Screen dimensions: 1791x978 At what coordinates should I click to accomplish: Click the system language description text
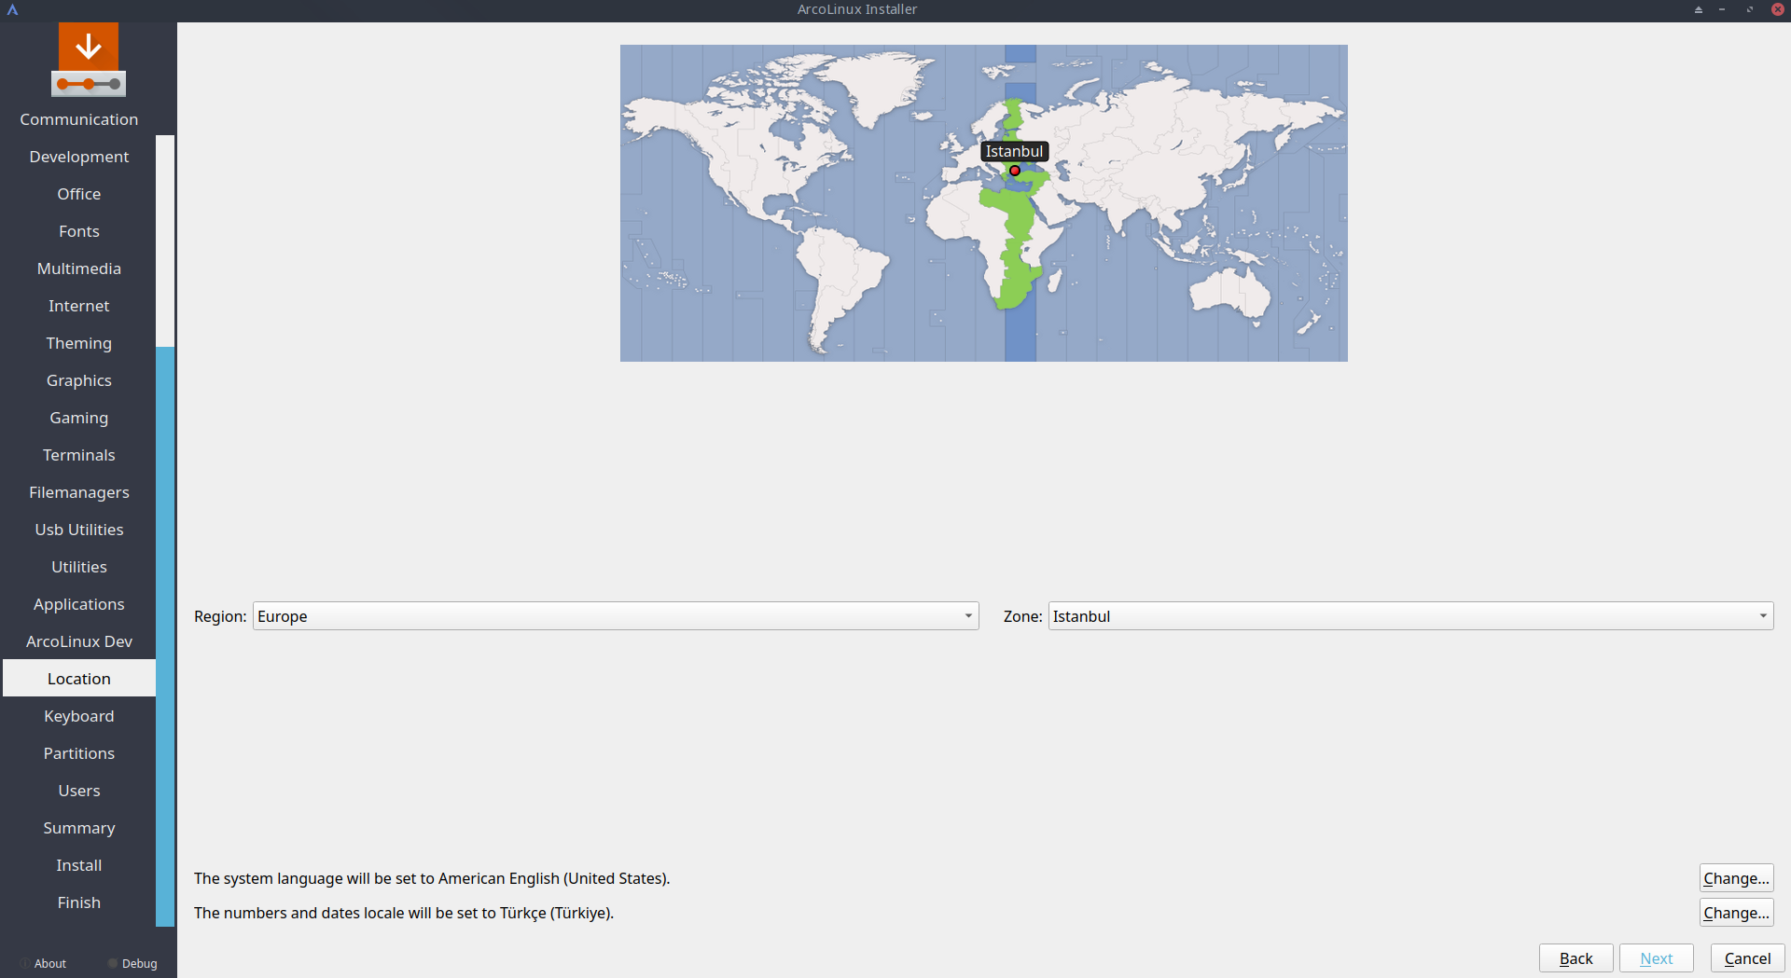[432, 878]
